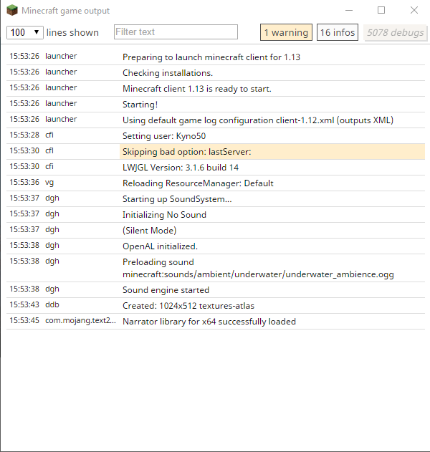Click the Minecraft grass block icon
Screen dimensions: 430x452
pyautogui.click(x=12, y=11)
